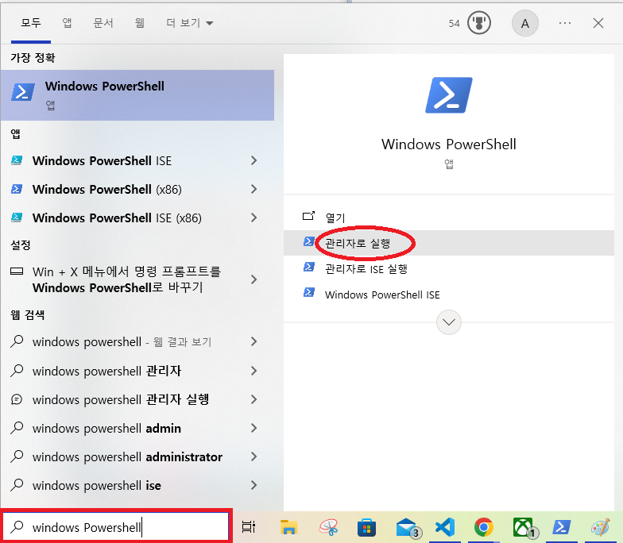
Task: Click the chat icon beside 'windows powershell 관리자 실행'
Action: [x=16, y=399]
